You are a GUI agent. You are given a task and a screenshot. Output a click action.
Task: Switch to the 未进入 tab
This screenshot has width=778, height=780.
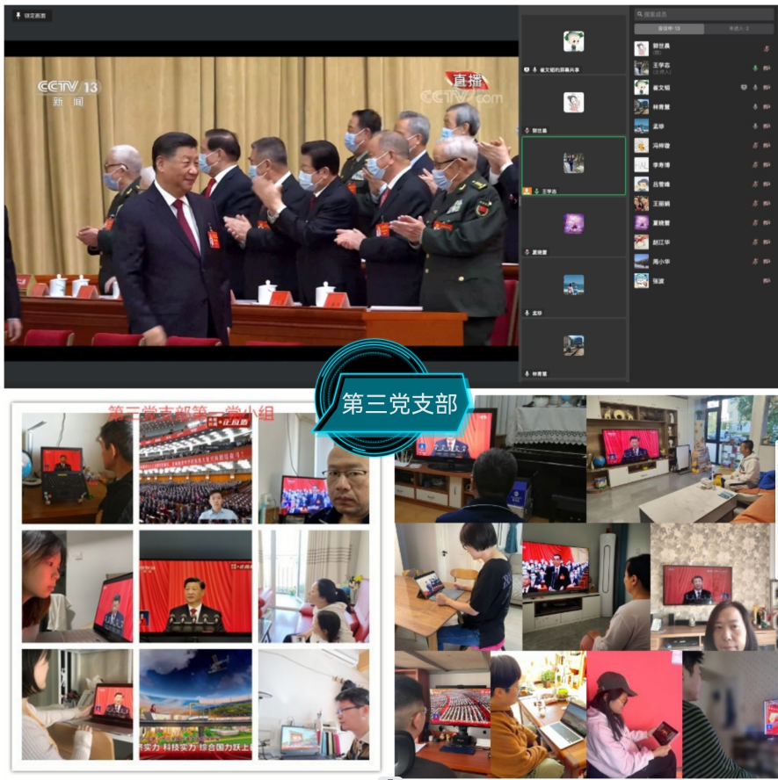click(738, 29)
